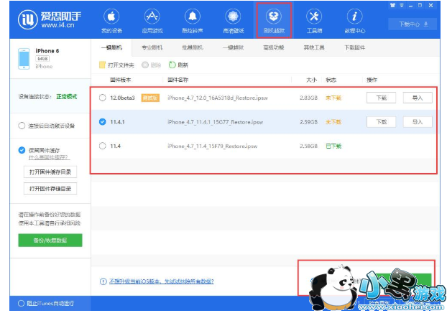Click 导入 for 11.4.1 firmware
This screenshot has height=313, width=447.
(x=418, y=122)
